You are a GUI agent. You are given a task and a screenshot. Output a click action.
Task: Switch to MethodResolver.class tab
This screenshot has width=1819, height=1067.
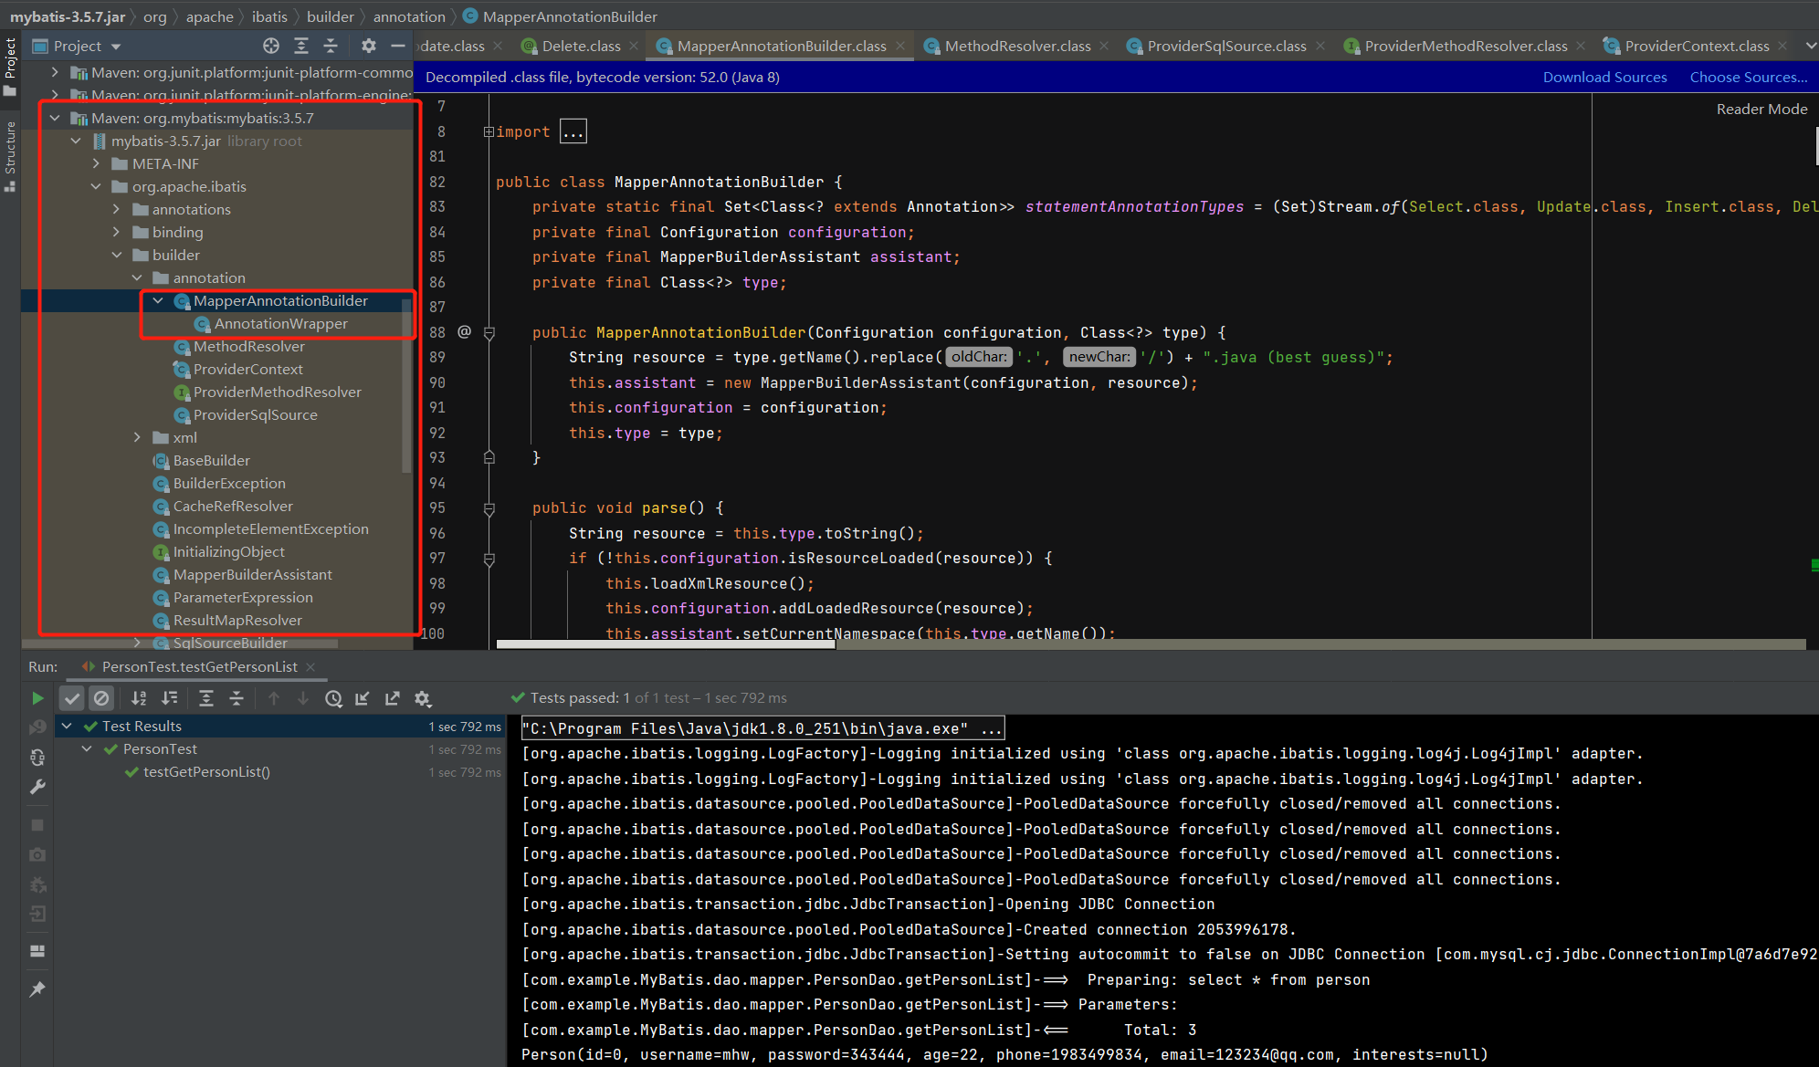(x=1016, y=46)
